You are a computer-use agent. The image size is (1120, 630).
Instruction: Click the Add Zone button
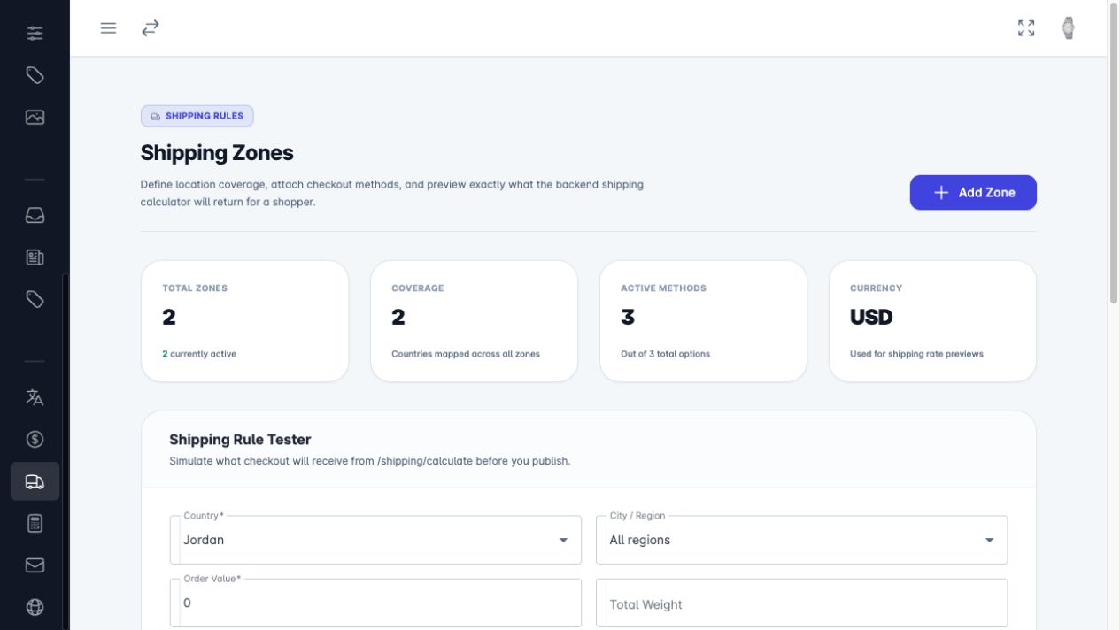(973, 192)
